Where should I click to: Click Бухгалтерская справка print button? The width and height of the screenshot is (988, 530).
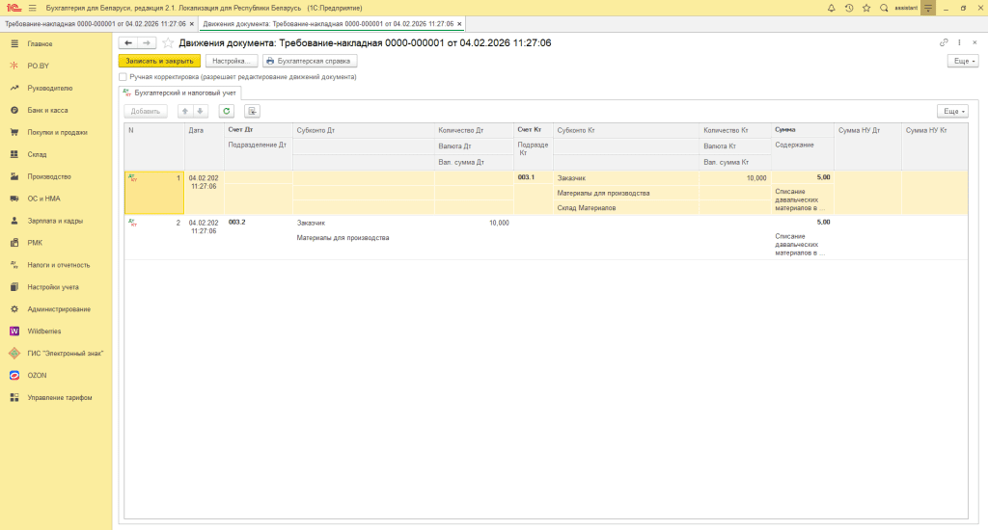tap(310, 60)
